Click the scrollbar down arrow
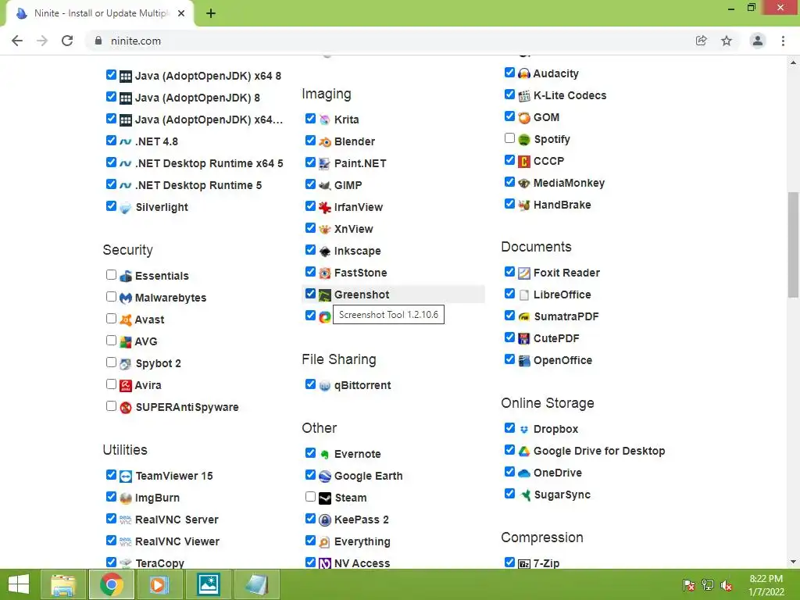 (793, 562)
